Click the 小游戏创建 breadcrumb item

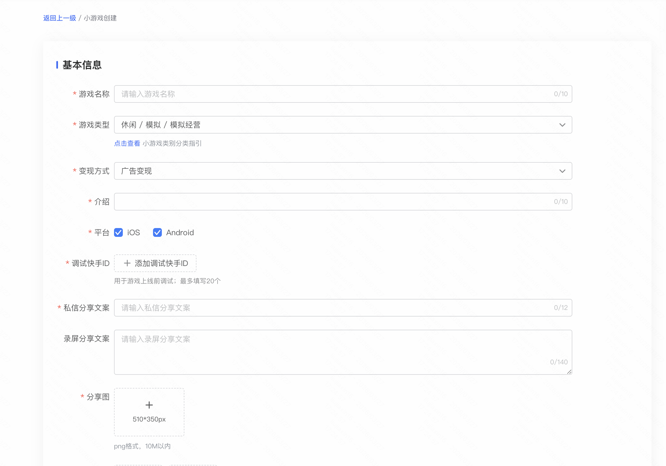100,18
